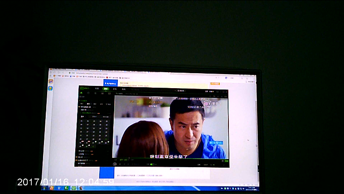Click the blue desktop icon on left edge

point(50,88)
